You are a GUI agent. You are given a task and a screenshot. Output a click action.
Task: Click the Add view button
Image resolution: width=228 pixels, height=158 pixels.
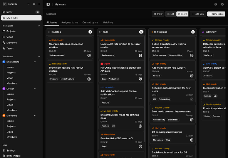click(x=198, y=14)
